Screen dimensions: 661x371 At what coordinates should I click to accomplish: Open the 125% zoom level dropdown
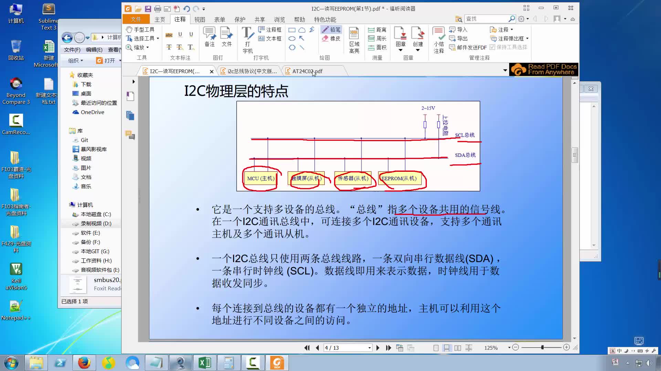coord(509,348)
